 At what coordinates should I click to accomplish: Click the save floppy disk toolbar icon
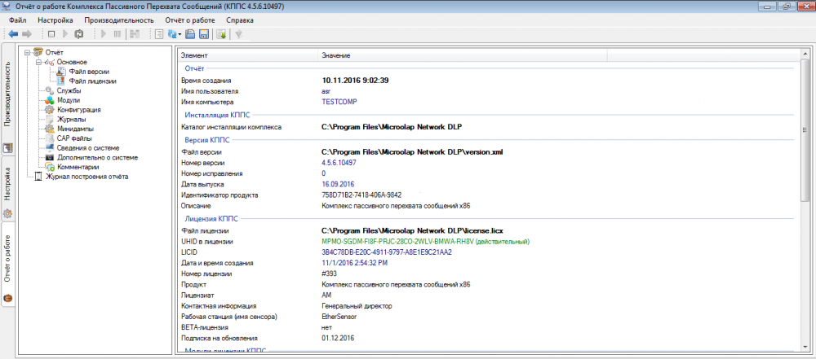[x=204, y=34]
